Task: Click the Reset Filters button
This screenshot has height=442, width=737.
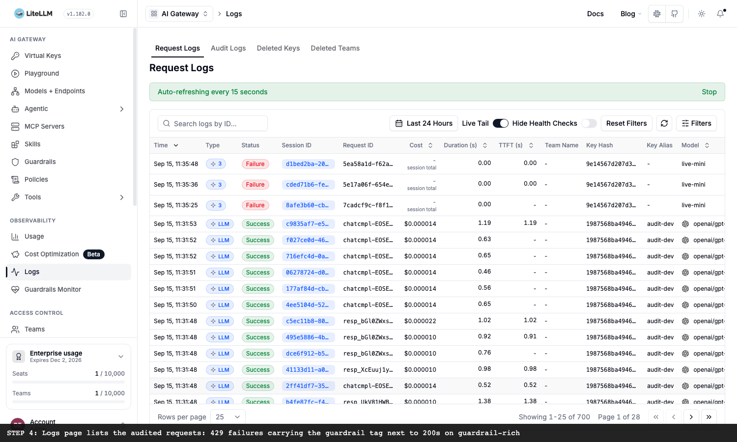Action: pos(626,123)
